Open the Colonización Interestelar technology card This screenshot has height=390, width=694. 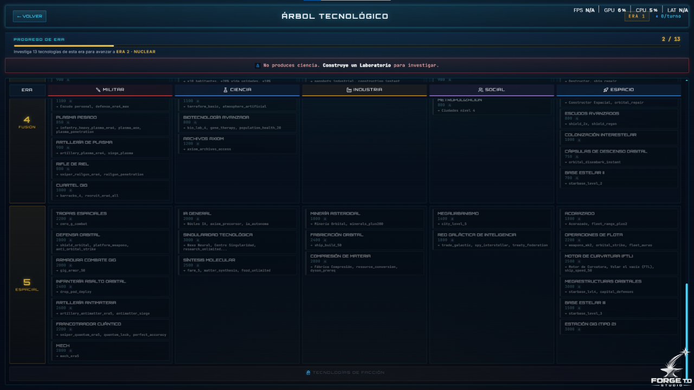click(x=618, y=137)
